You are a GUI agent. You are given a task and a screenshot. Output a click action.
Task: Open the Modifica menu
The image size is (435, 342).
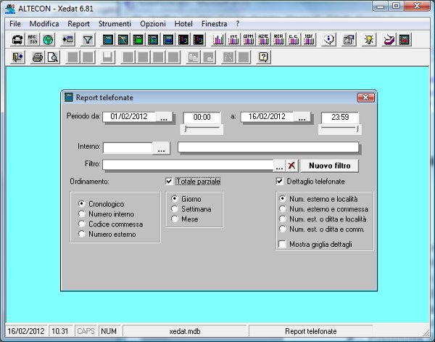click(44, 24)
